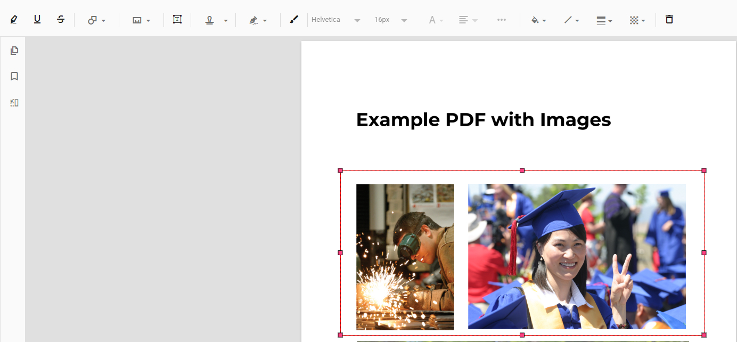Select the brush drawing tool
The width and height of the screenshot is (737, 342).
[294, 20]
